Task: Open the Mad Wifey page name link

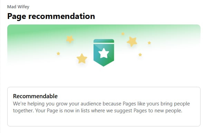Action: click(18, 7)
